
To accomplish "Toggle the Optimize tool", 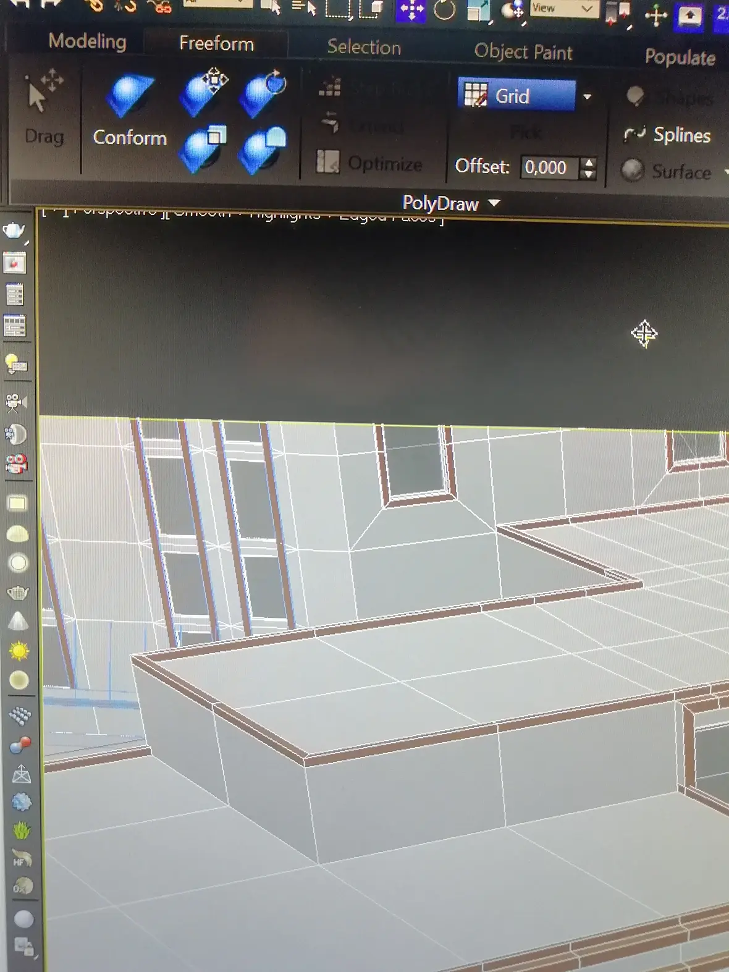I will tap(369, 163).
